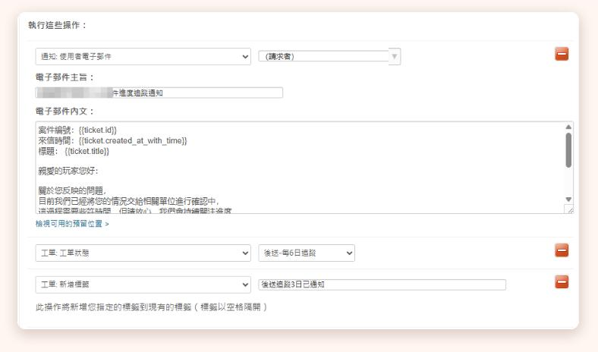Open the 後送-每6日追蹤 status dropdown
The width and height of the screenshot is (598, 352).
point(307,253)
